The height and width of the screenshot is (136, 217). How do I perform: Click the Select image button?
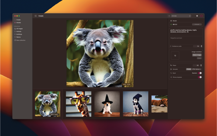click(197, 55)
